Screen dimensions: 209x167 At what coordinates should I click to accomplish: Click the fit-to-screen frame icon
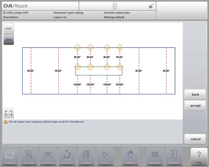9,113
